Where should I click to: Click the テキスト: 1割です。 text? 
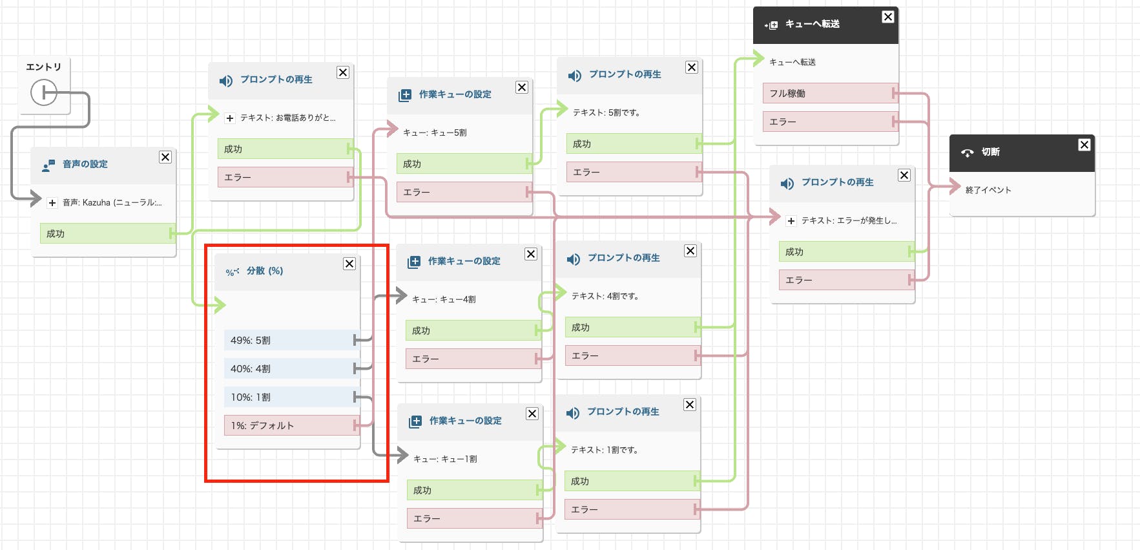click(x=605, y=450)
